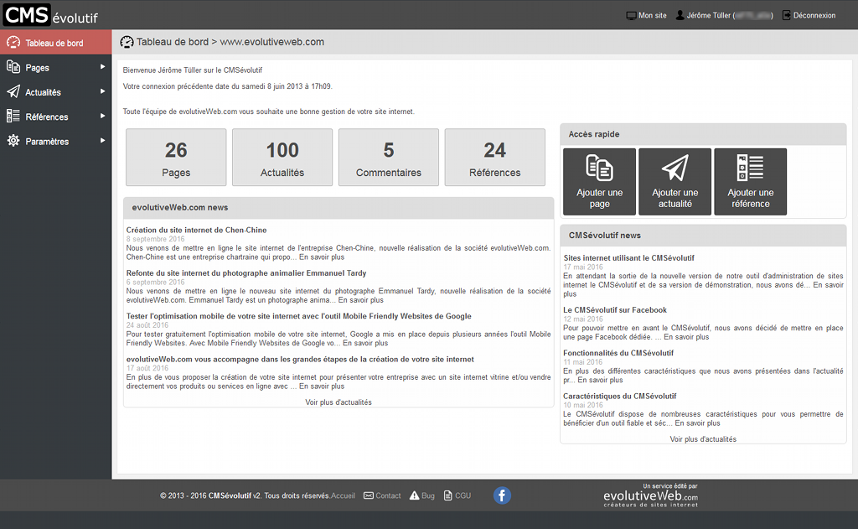
Task: Open article evolutiveWeb.com vous accompagne
Action: pos(300,360)
